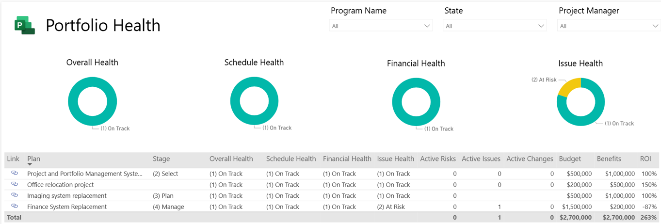
Task: Open link icon for Finance System Replacement
Action: tap(15, 207)
